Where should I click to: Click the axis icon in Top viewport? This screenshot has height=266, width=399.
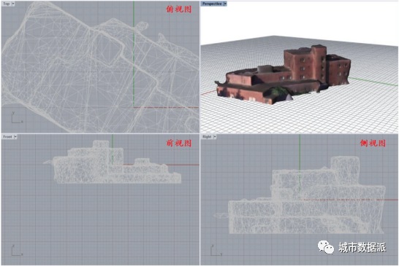[17, 117]
